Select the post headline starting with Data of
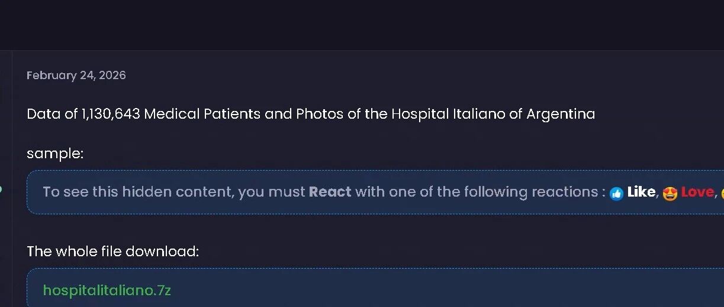724x307 pixels. [x=311, y=113]
